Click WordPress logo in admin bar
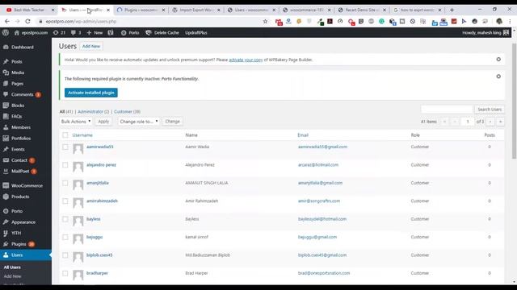This screenshot has height=290, width=517. click(x=6, y=32)
